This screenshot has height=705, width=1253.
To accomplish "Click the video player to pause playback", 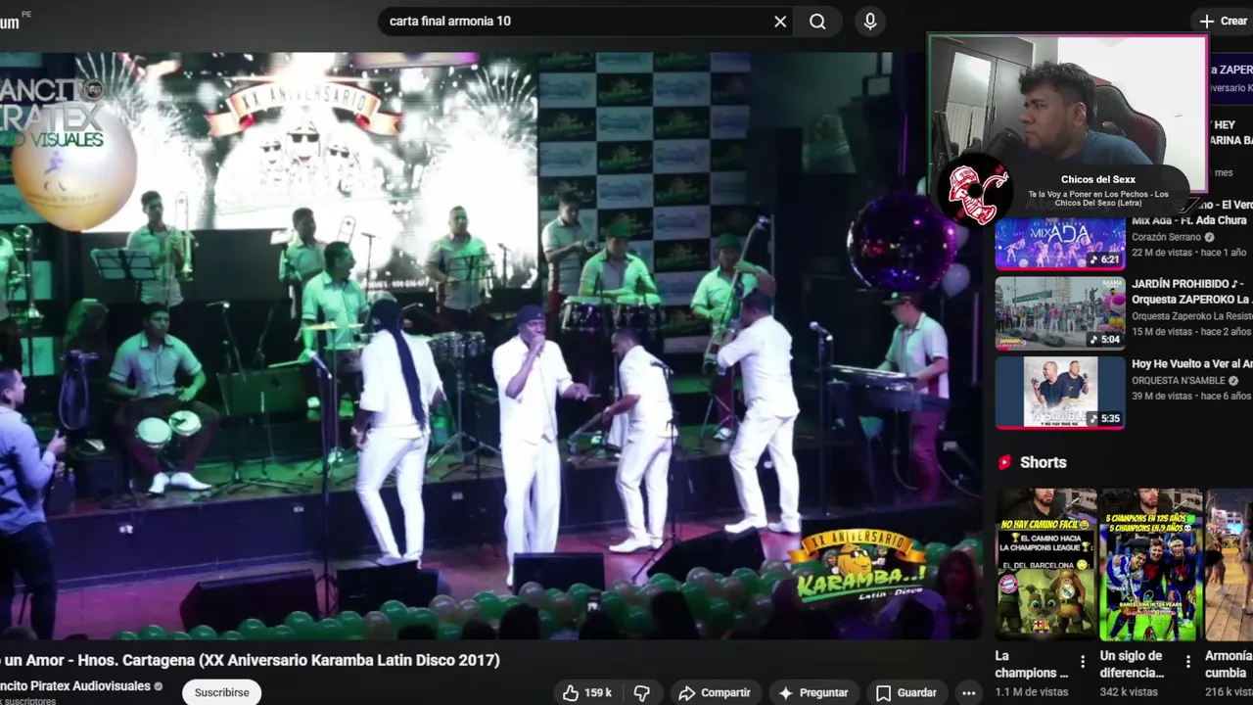I will click(489, 345).
